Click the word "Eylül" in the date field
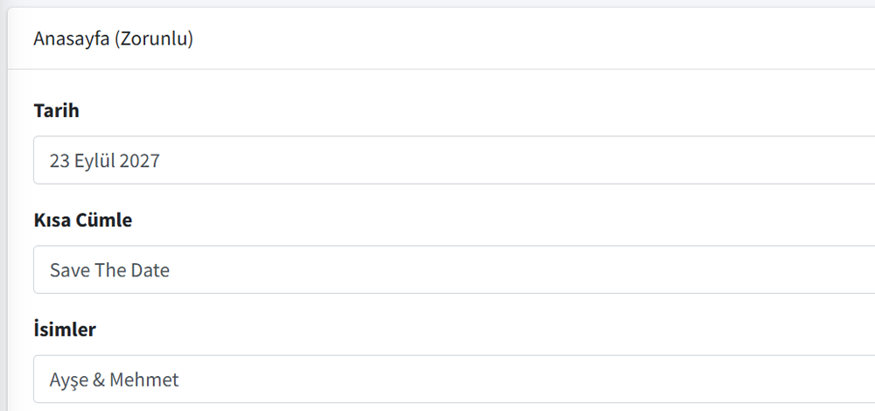The image size is (875, 411). [x=94, y=161]
